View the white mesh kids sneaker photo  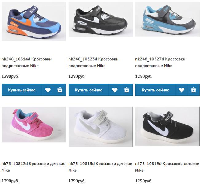pyautogui.click(x=101, y=127)
